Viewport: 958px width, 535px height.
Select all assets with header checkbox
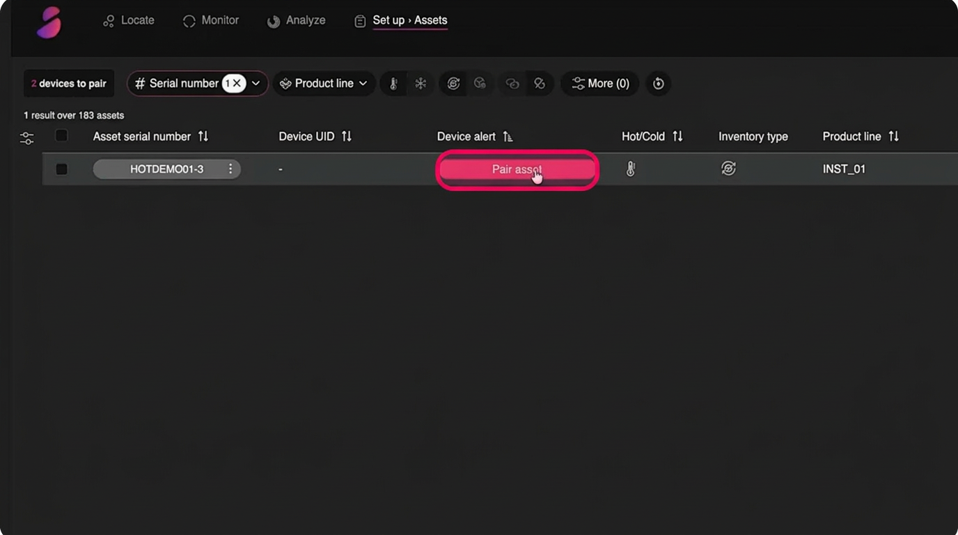point(61,136)
